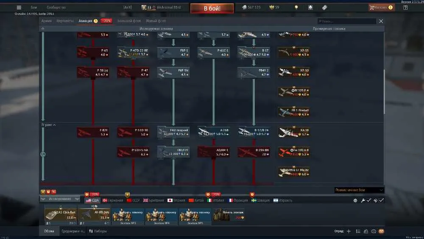Click golden eagles balance 59
Image resolution: width=424 pixels, height=239 pixels.
(x=274, y=7)
